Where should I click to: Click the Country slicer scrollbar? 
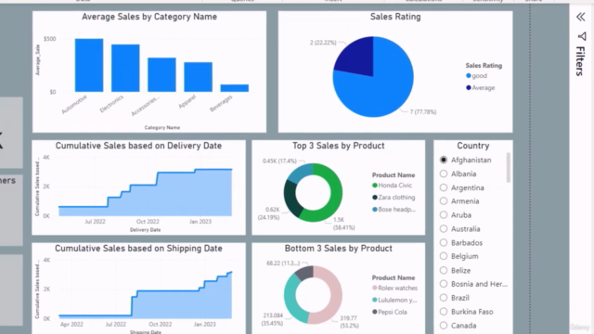(508, 167)
